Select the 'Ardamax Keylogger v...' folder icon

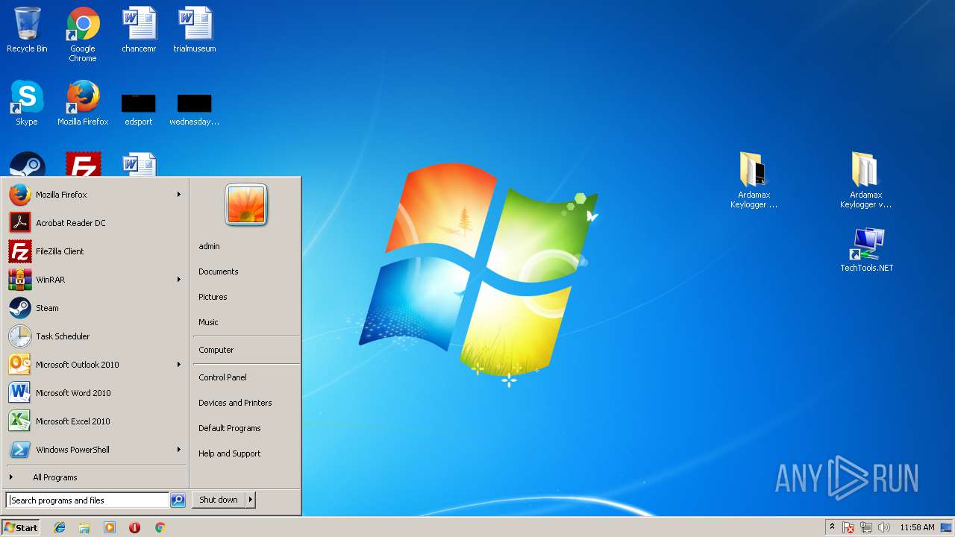point(865,180)
